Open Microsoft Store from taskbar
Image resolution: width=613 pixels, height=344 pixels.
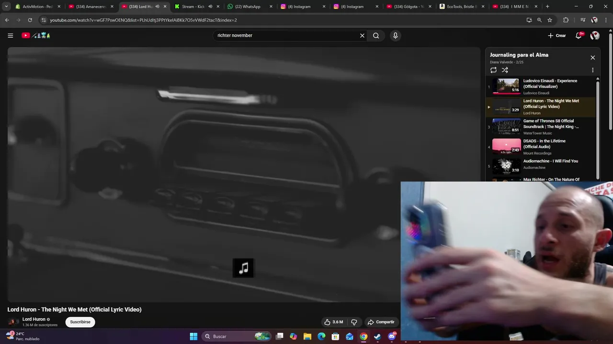[x=336, y=336]
